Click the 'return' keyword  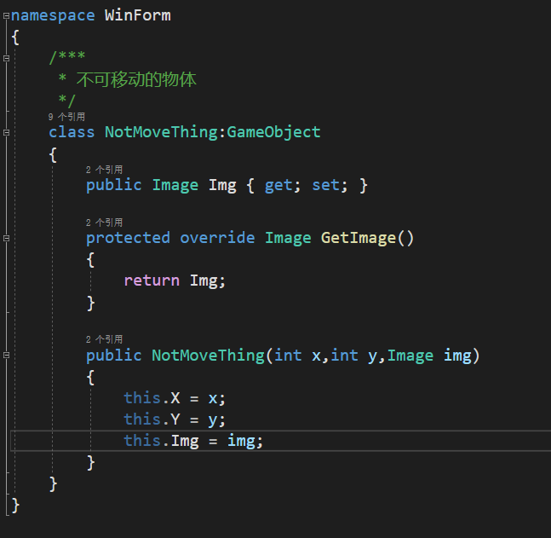(152, 281)
